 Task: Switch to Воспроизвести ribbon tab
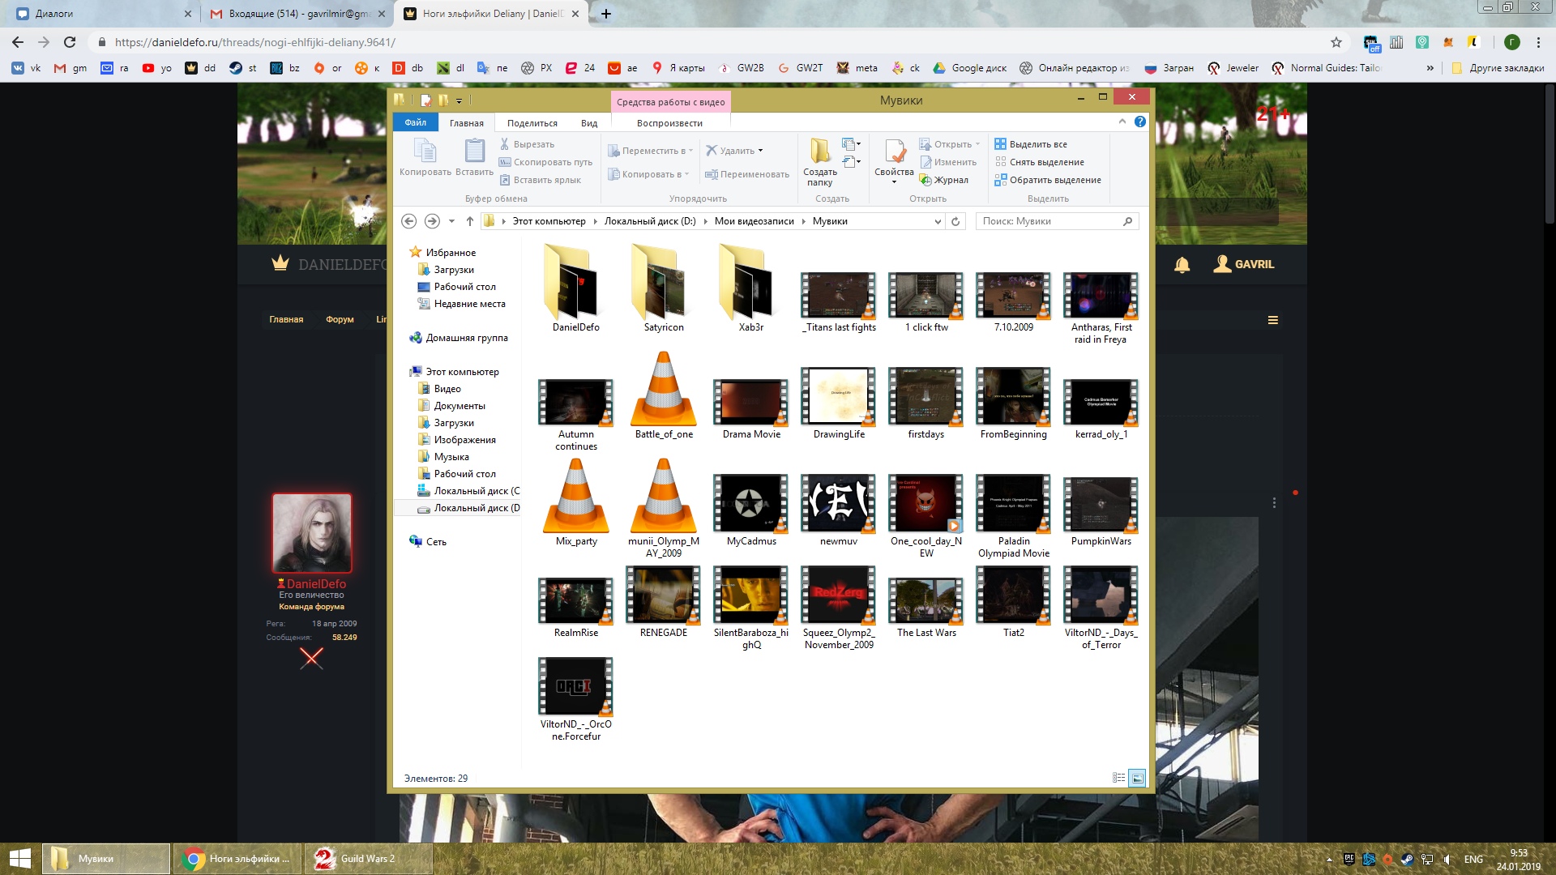(x=669, y=123)
